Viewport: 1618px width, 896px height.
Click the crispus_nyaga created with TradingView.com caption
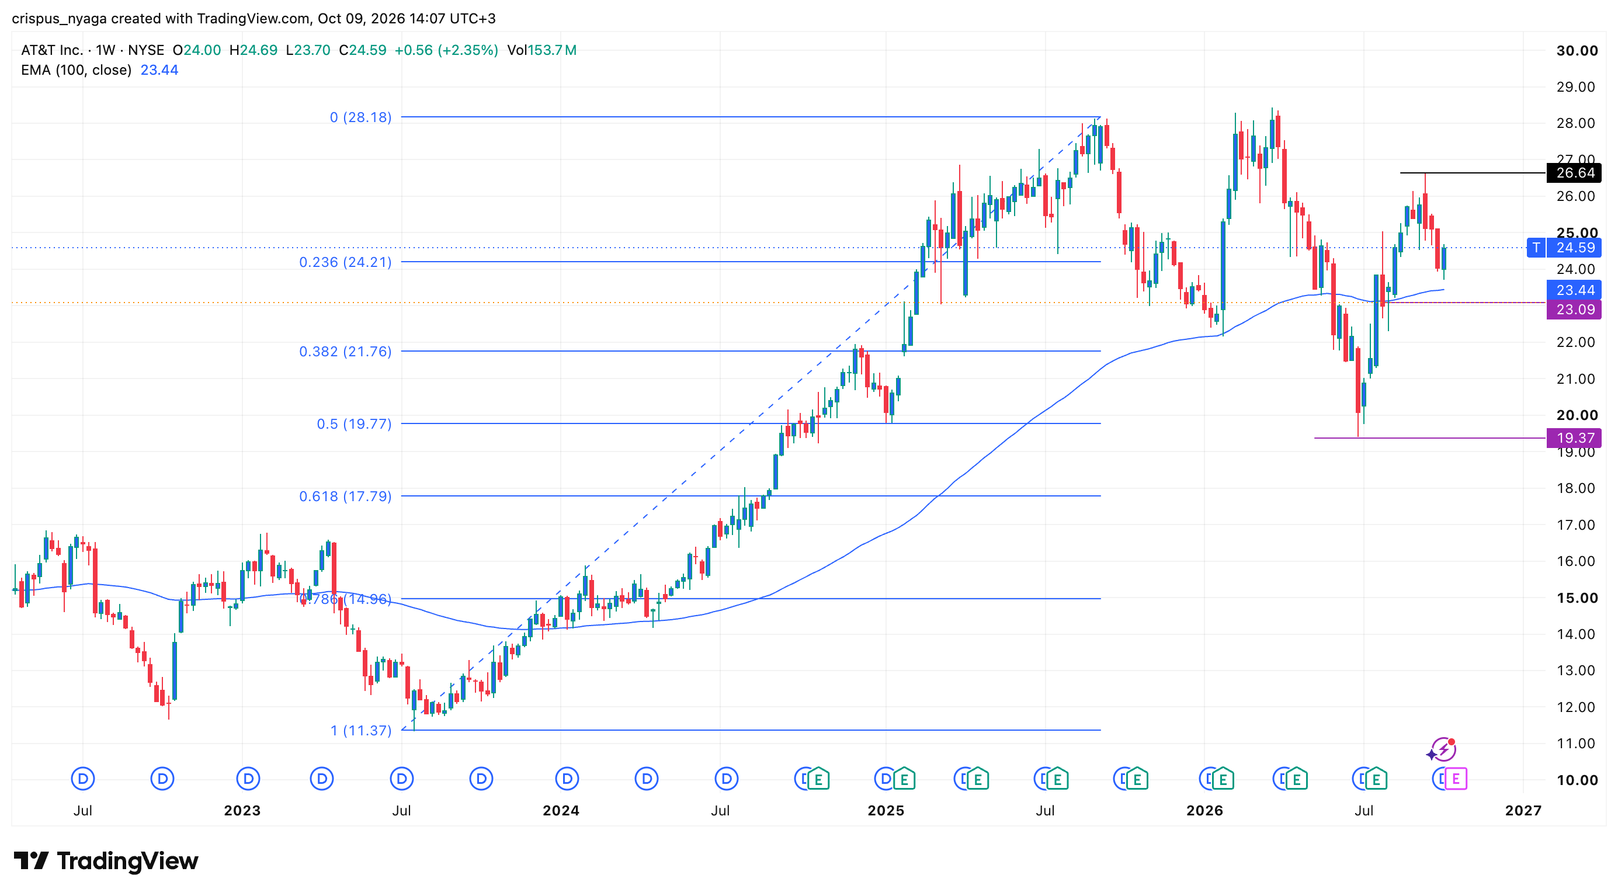point(254,19)
